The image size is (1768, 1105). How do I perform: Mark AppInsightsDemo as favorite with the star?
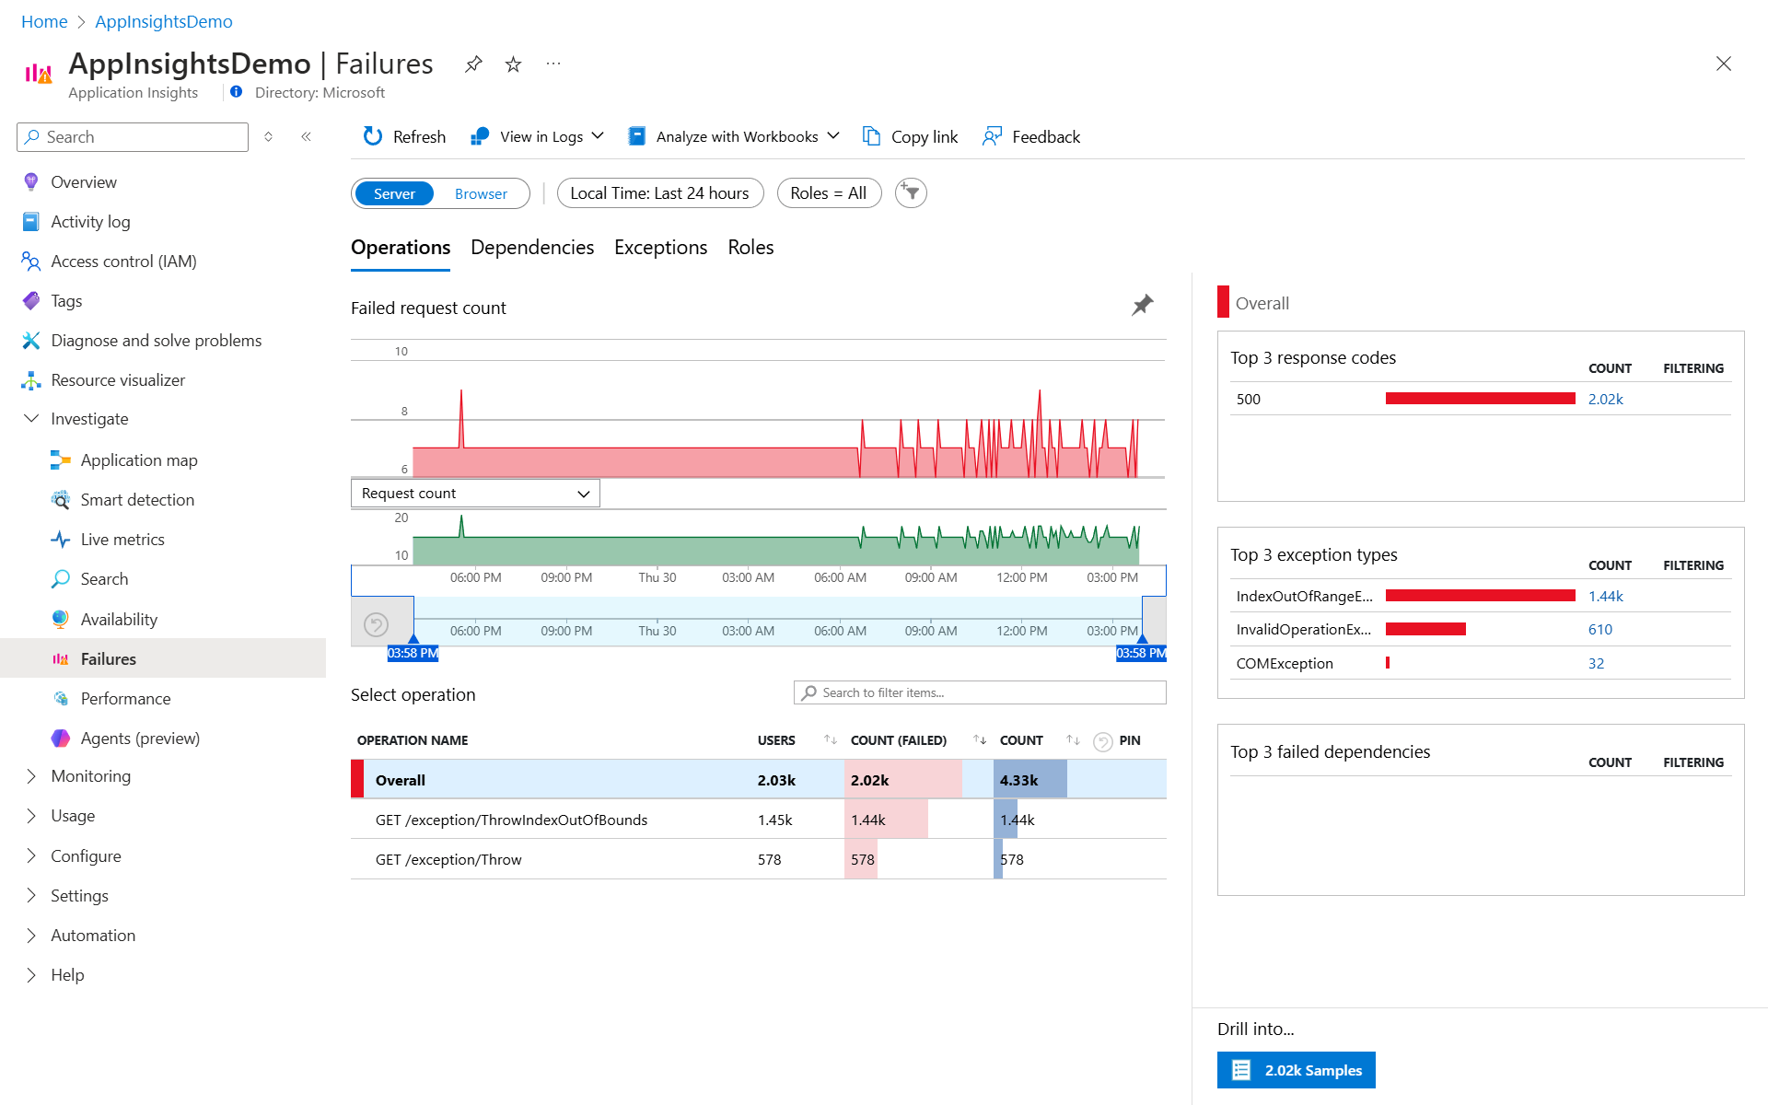coord(514,64)
